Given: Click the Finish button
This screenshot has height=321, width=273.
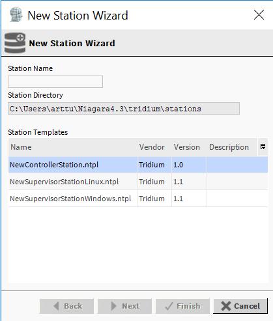Looking at the screenshot, I should pyautogui.click(x=182, y=306).
